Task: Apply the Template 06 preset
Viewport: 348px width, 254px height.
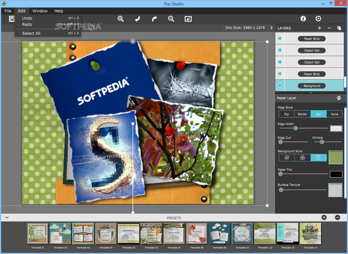Action: tap(151, 234)
